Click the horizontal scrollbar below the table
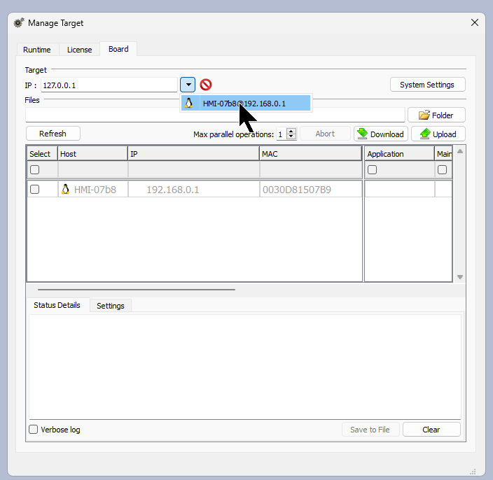Image resolution: width=493 pixels, height=480 pixels. pos(137,290)
